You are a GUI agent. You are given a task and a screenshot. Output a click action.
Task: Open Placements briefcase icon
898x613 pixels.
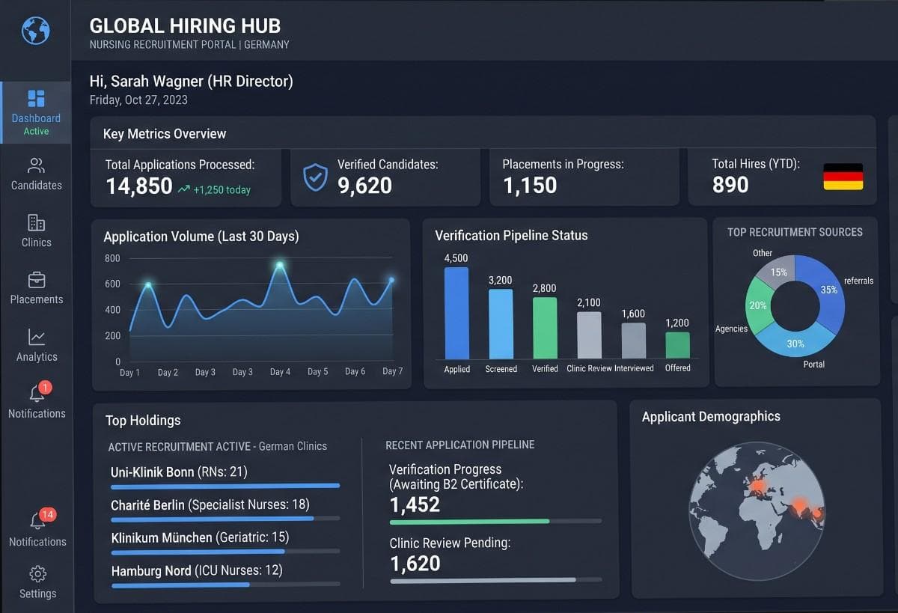point(36,280)
